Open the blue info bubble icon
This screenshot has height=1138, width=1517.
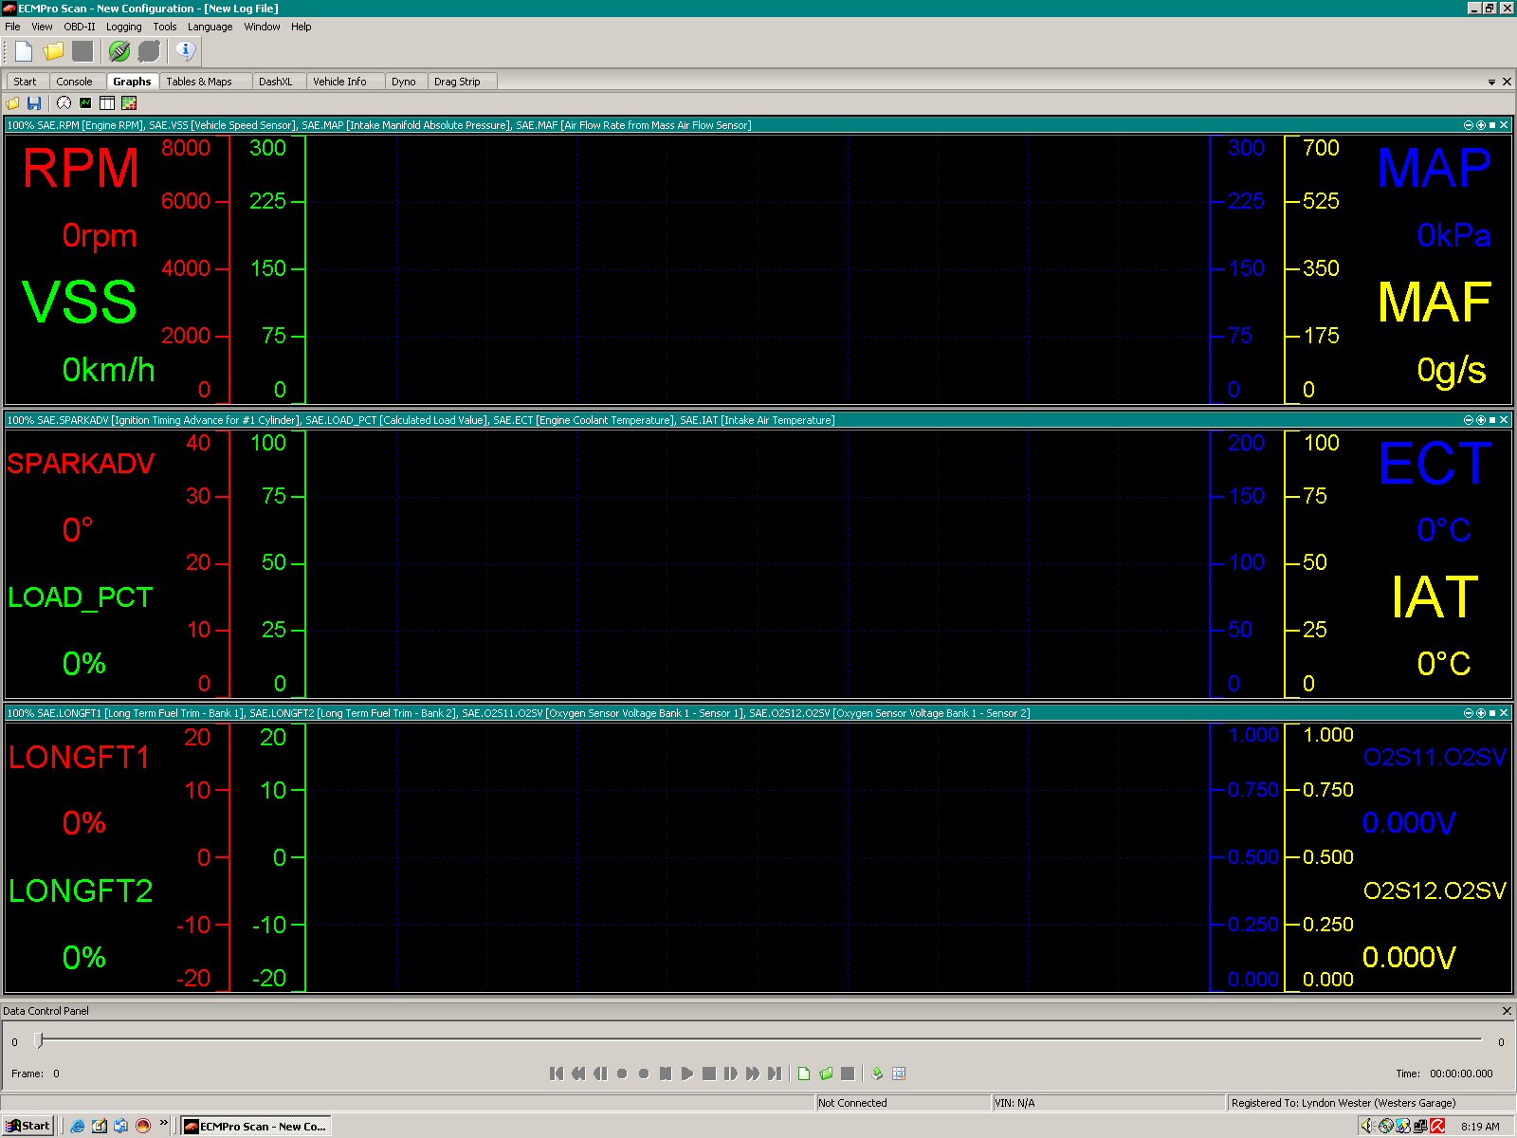click(186, 51)
